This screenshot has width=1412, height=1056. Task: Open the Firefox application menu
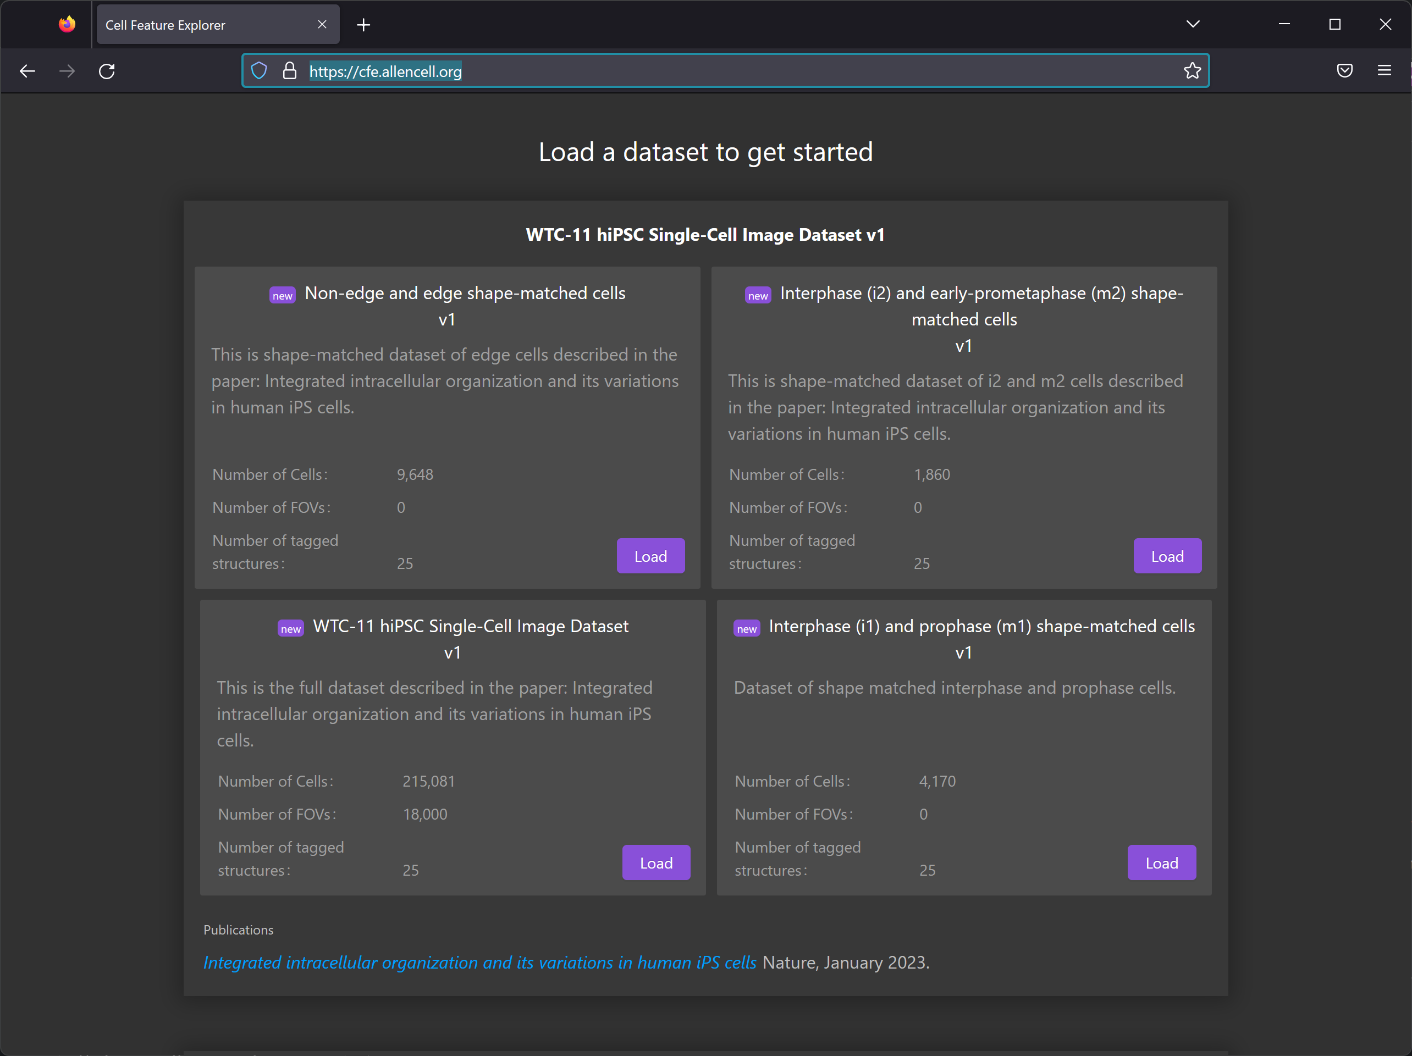click(x=1384, y=71)
